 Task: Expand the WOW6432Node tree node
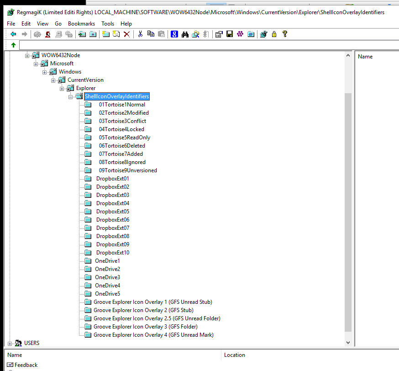pyautogui.click(x=27, y=55)
